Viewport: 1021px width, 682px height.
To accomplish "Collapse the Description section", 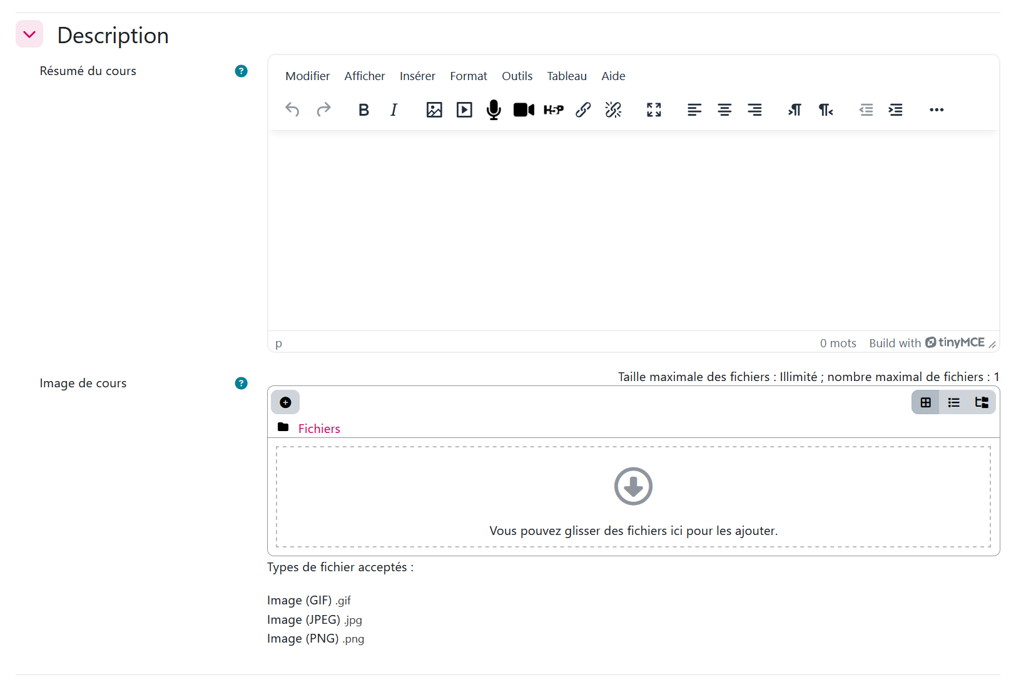I will click(29, 34).
